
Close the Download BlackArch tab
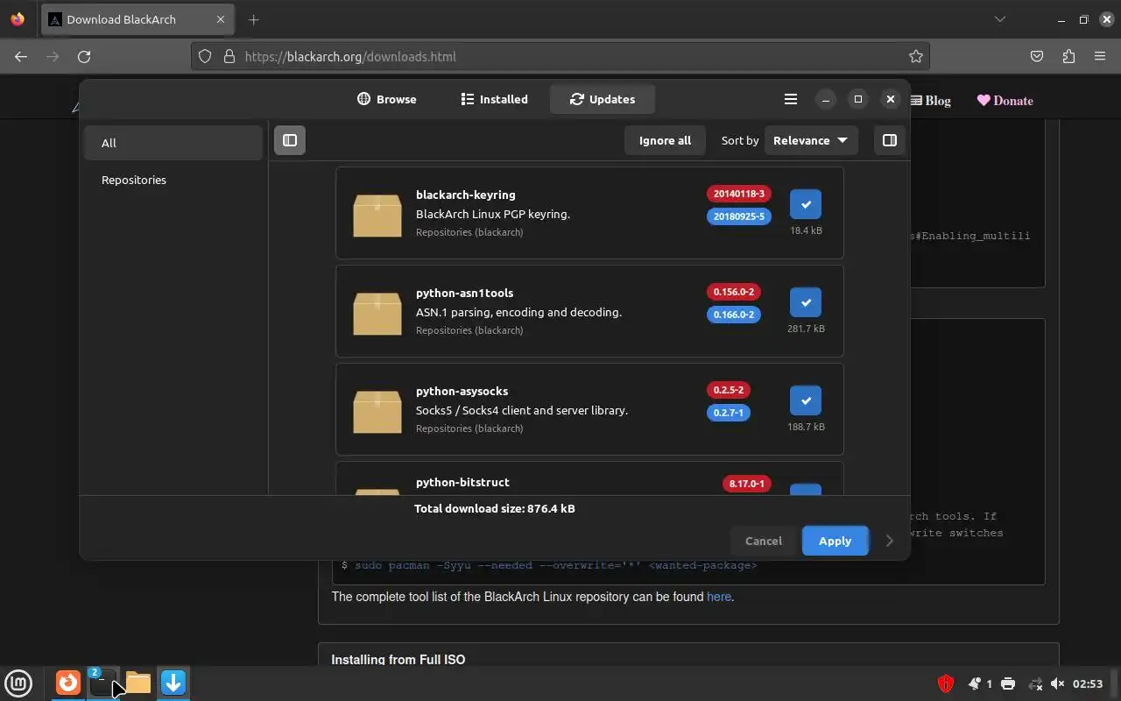click(x=221, y=19)
